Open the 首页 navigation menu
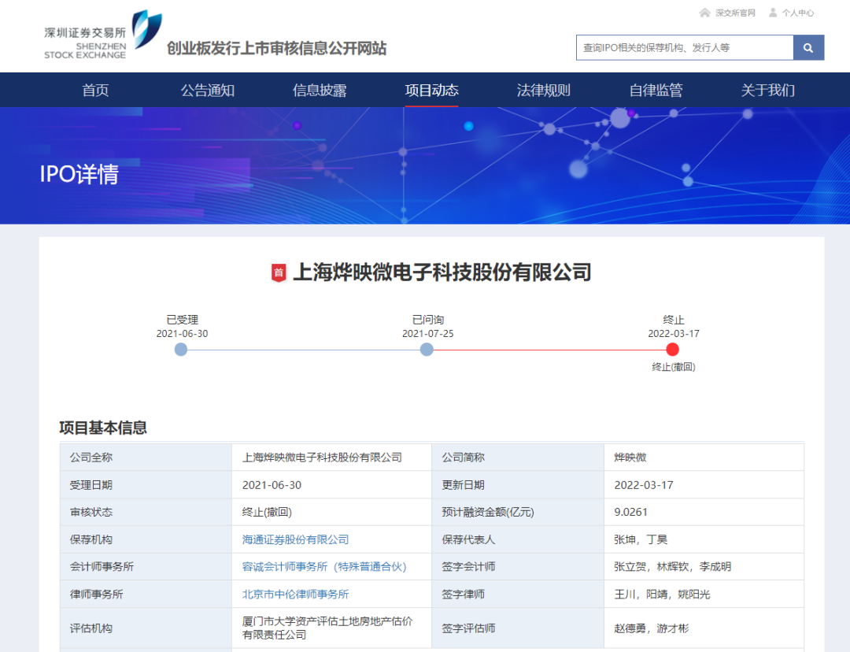This screenshot has width=850, height=652. click(x=95, y=90)
